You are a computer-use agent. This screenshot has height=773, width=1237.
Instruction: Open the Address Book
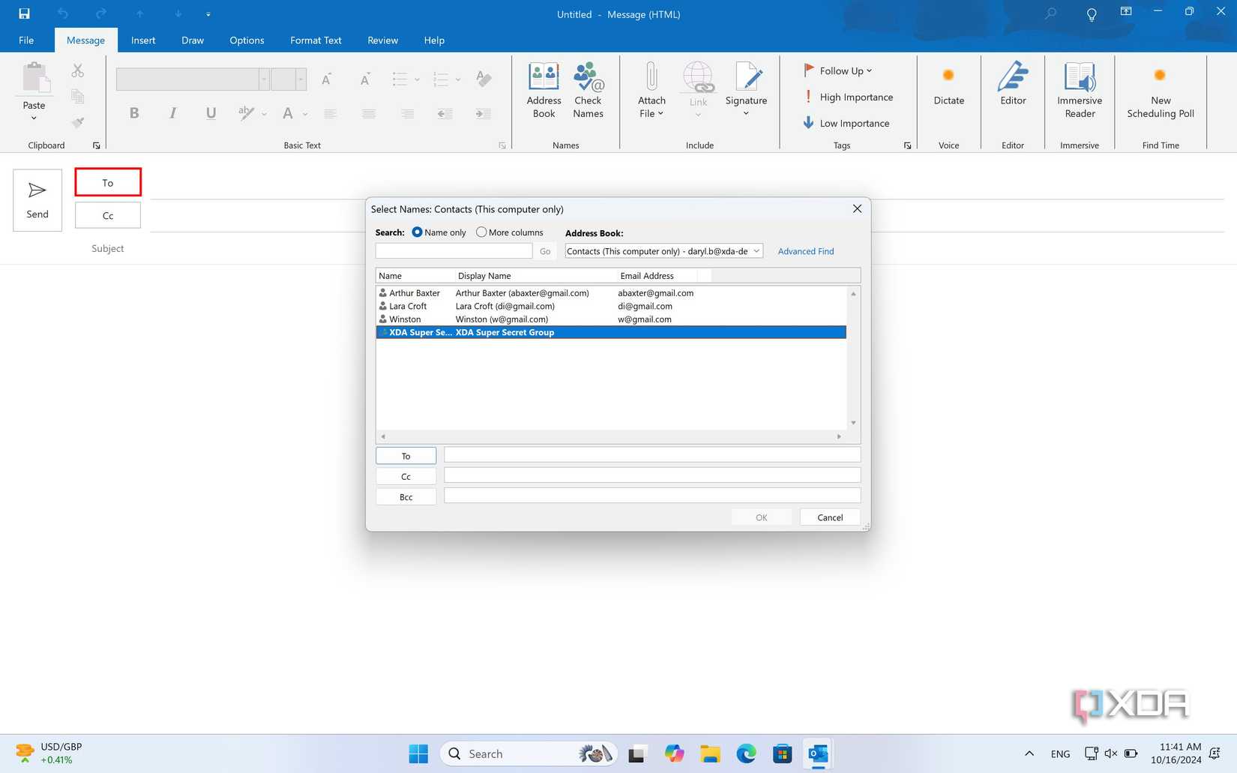point(544,90)
